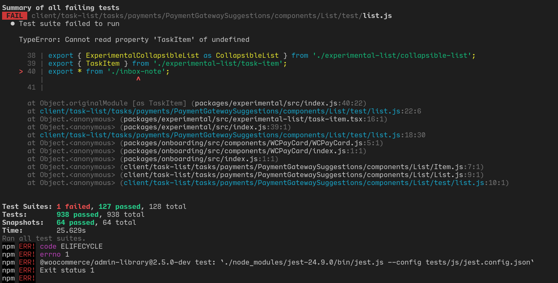This screenshot has height=283, width=558.
Task: Click stack frame task-item.tsx:16:1
Action: [x=208, y=119]
